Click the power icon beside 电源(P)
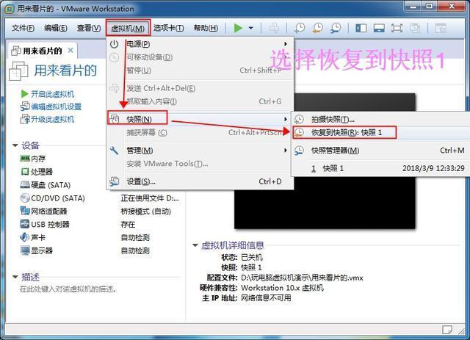This screenshot has width=470, height=340. [115, 44]
